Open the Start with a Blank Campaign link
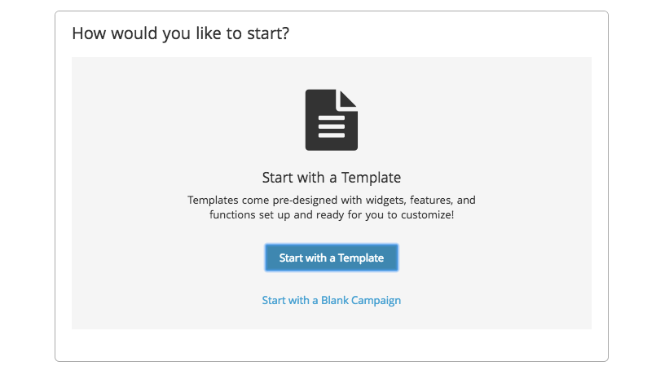The width and height of the screenshot is (656, 366). 331,300
